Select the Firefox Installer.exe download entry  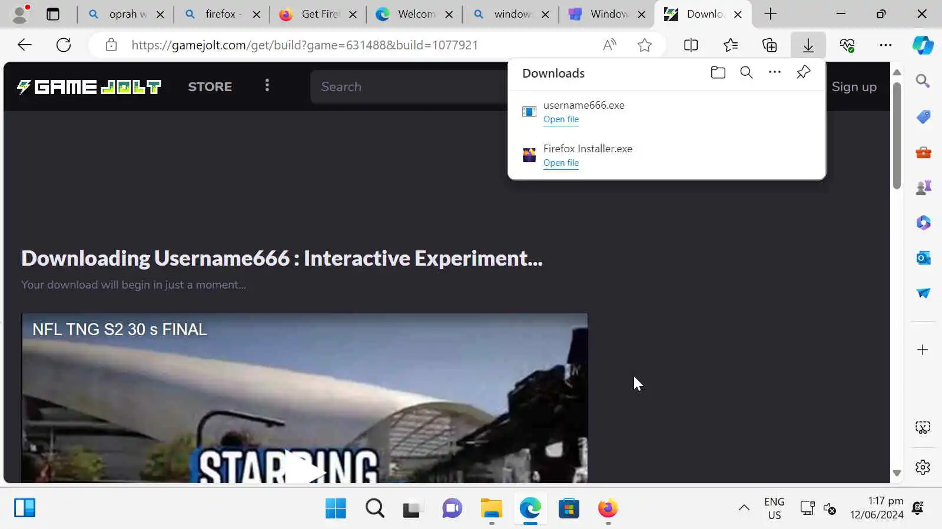tap(666, 155)
